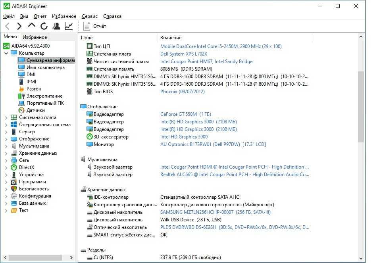The image size is (381, 263).
Task: Open the Справка menu
Action: point(112,16)
